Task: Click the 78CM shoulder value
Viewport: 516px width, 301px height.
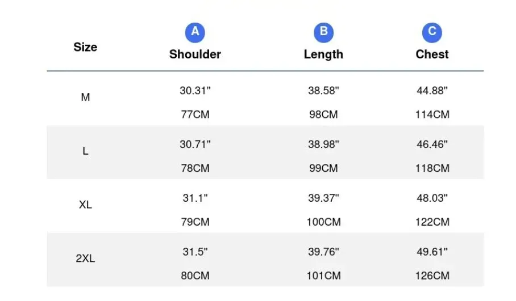Action: click(x=195, y=168)
